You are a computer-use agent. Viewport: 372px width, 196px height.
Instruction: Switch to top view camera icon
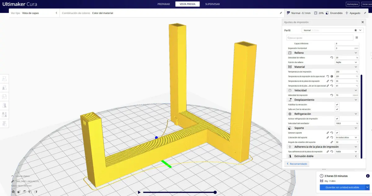point(24,192)
